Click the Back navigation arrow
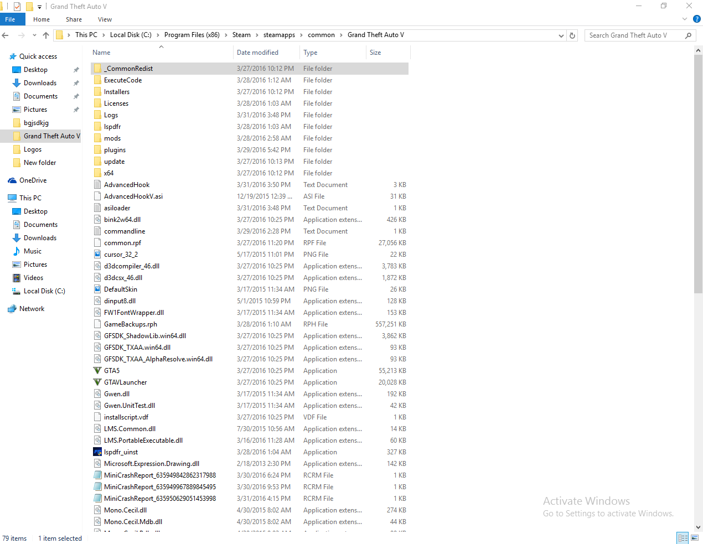This screenshot has width=703, height=544. point(6,35)
